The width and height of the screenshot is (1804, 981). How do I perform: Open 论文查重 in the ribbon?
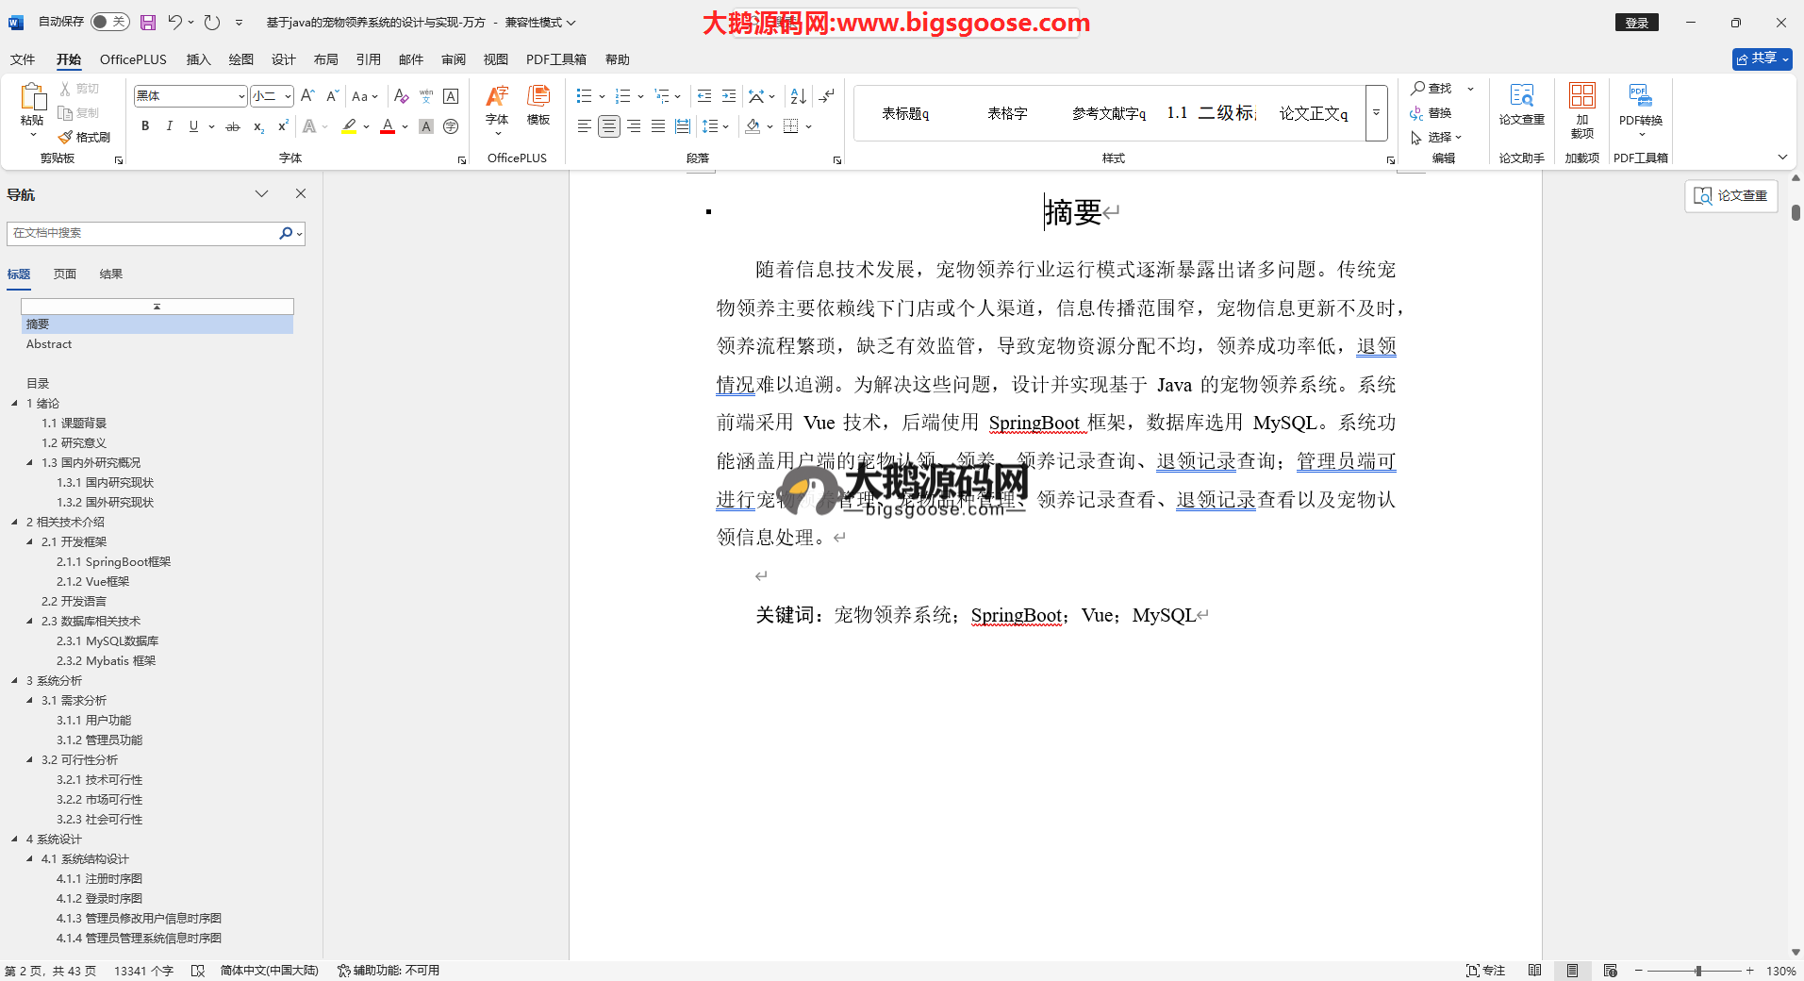(1521, 104)
